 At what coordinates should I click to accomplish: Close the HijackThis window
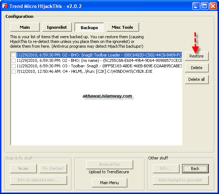click(213, 6)
